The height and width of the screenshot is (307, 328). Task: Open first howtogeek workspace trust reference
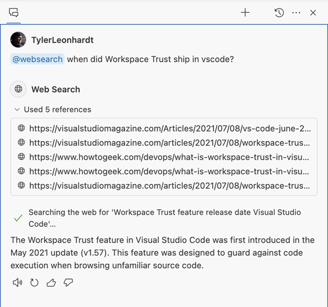coord(170,157)
